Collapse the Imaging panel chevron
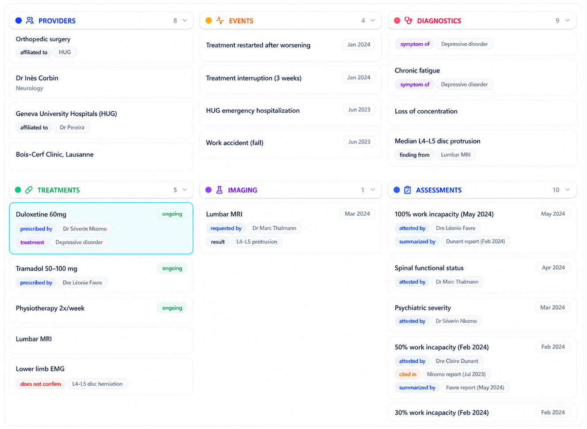Image resolution: width=587 pixels, height=429 pixels. tap(373, 190)
